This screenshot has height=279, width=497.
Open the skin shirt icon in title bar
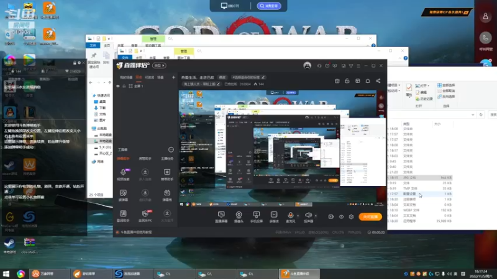(351, 66)
